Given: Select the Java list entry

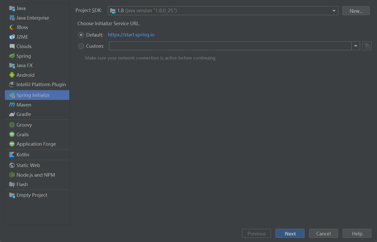Looking at the screenshot, I should coord(37,8).
